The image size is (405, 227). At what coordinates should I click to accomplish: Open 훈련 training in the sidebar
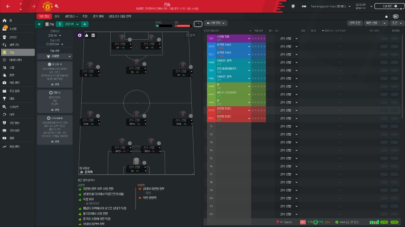pos(17,75)
